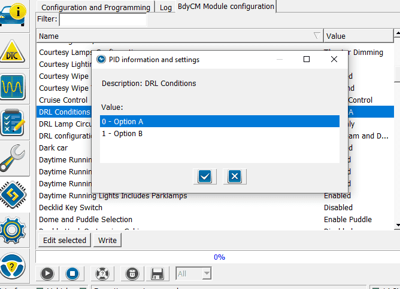Click the list scrollbar up arrow

coord(397,33)
